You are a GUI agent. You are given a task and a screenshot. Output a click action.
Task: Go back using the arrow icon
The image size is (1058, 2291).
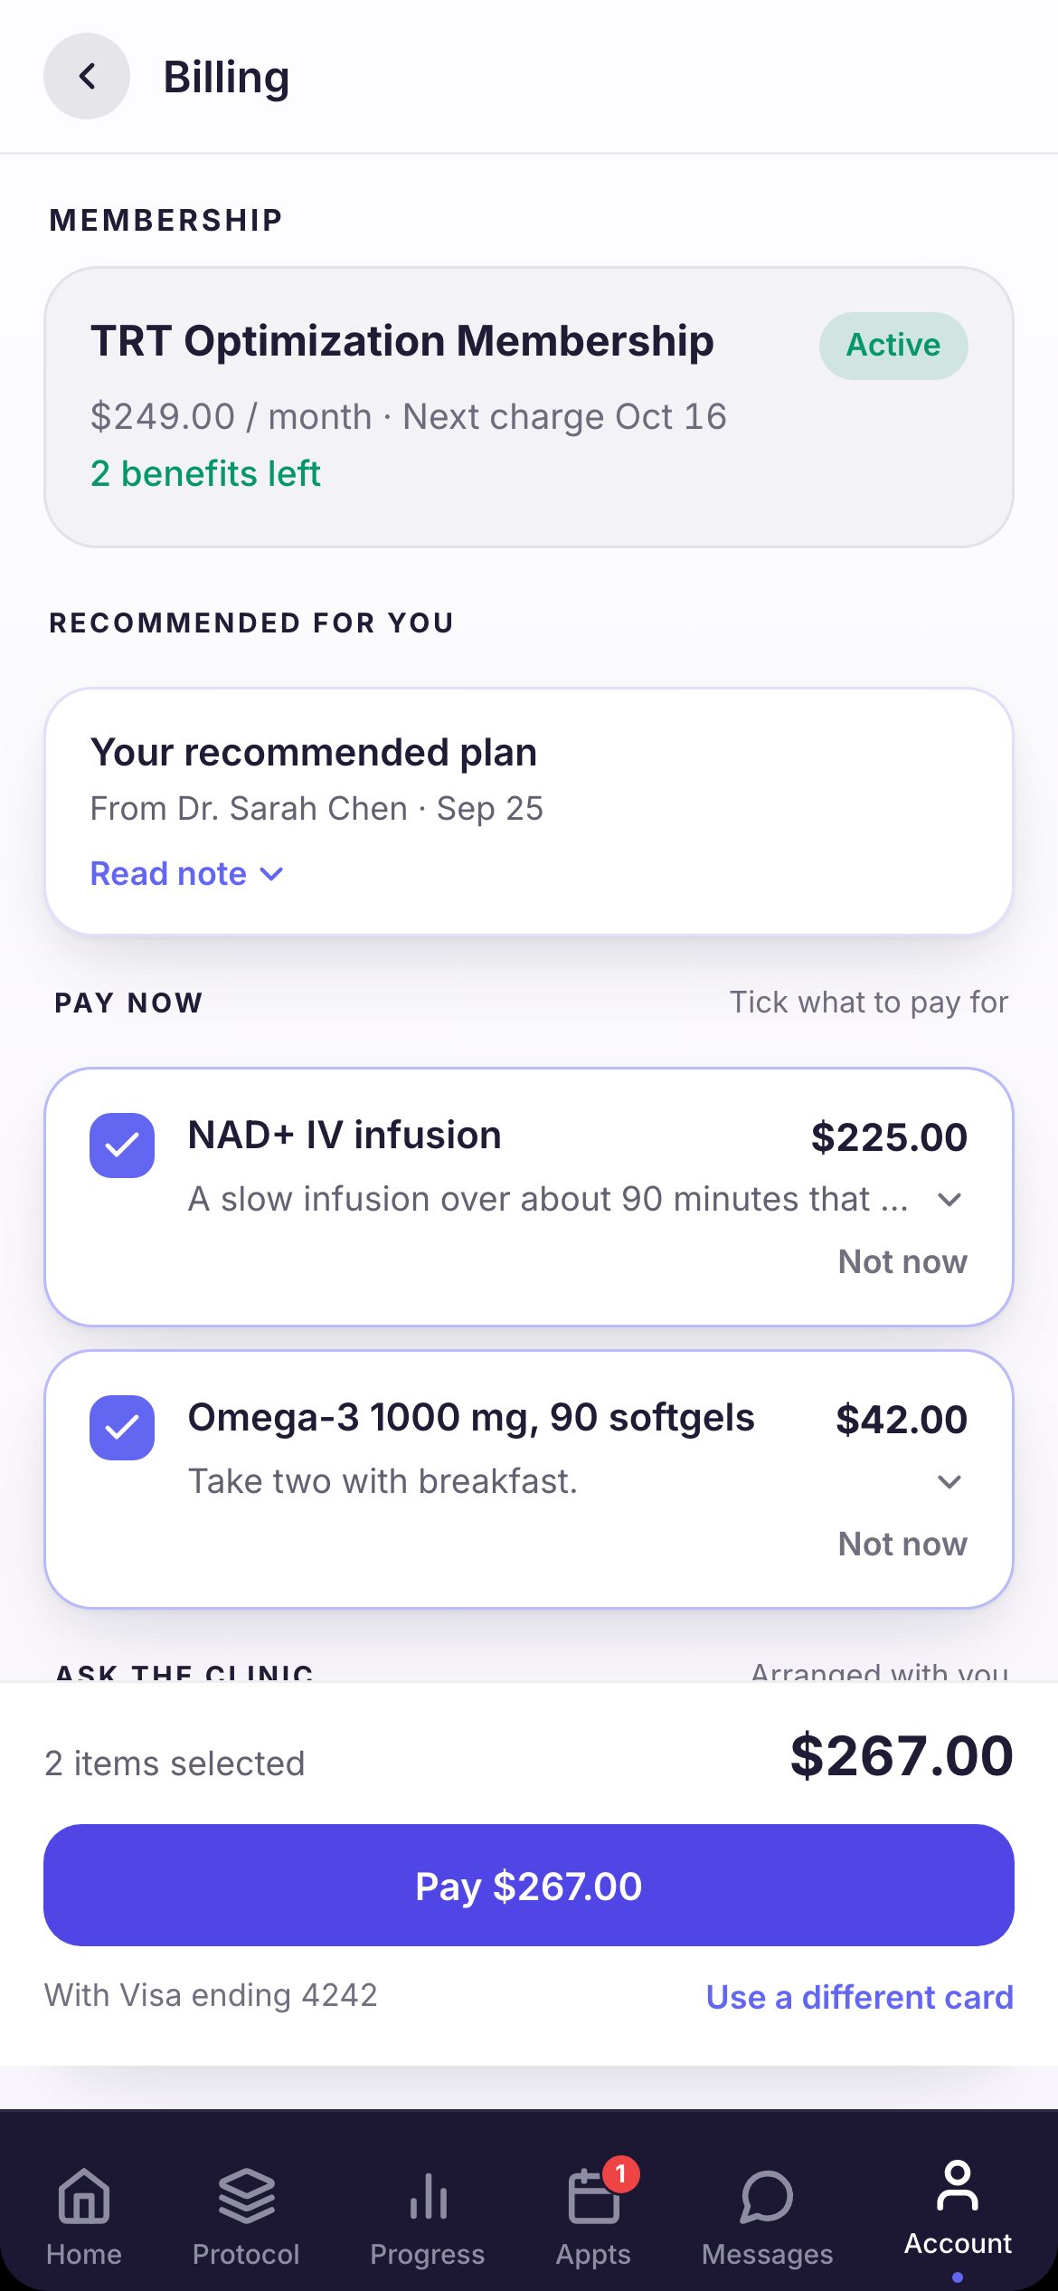coord(87,76)
